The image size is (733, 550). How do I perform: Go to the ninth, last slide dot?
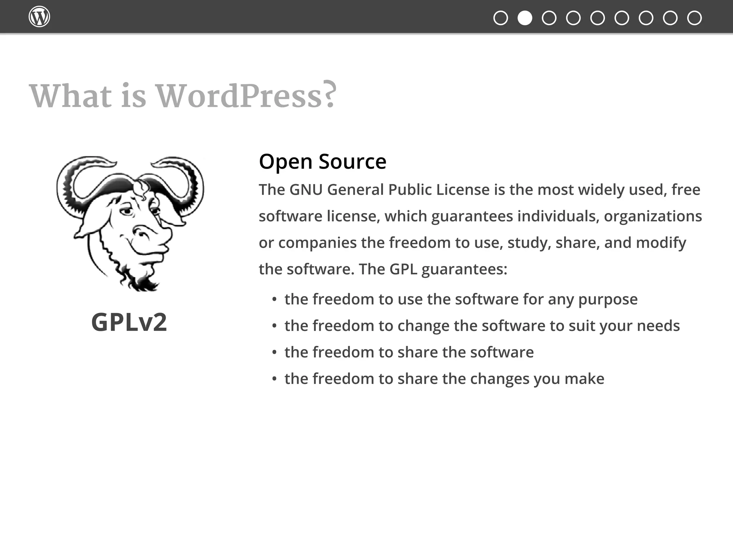coord(694,18)
